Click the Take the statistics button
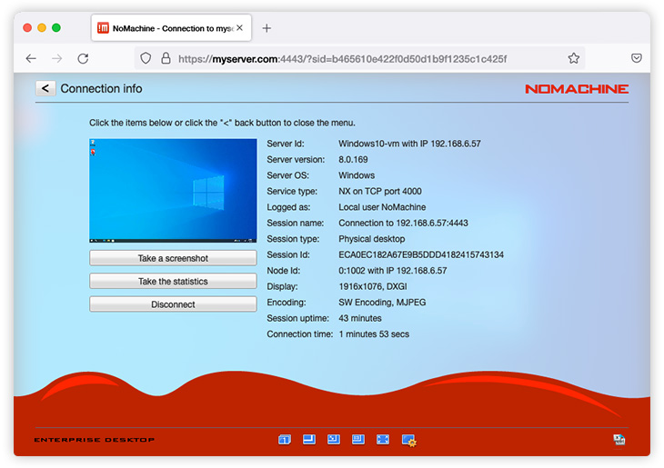 173,282
